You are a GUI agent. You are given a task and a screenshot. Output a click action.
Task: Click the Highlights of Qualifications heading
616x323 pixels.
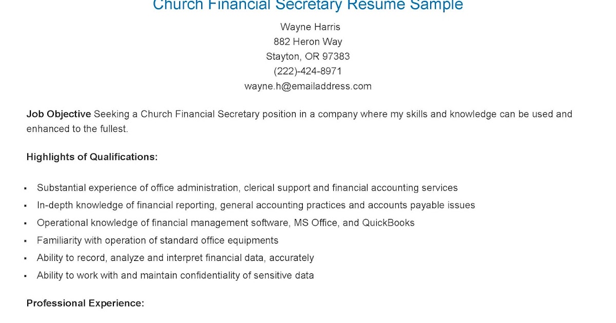(x=92, y=157)
